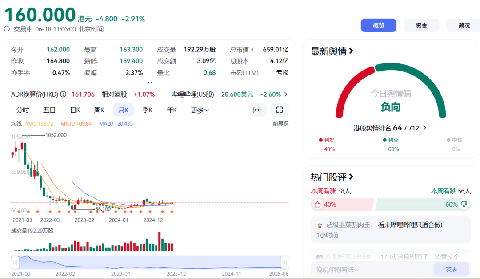Click the thumbs-up bullish vote icon
Viewport: 480px width, 279px height.
tap(317, 204)
